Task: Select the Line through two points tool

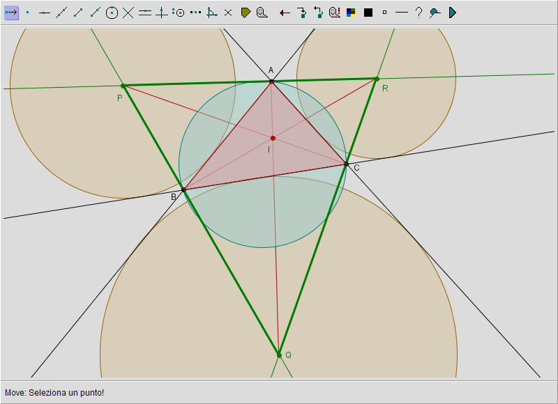Action: [61, 13]
